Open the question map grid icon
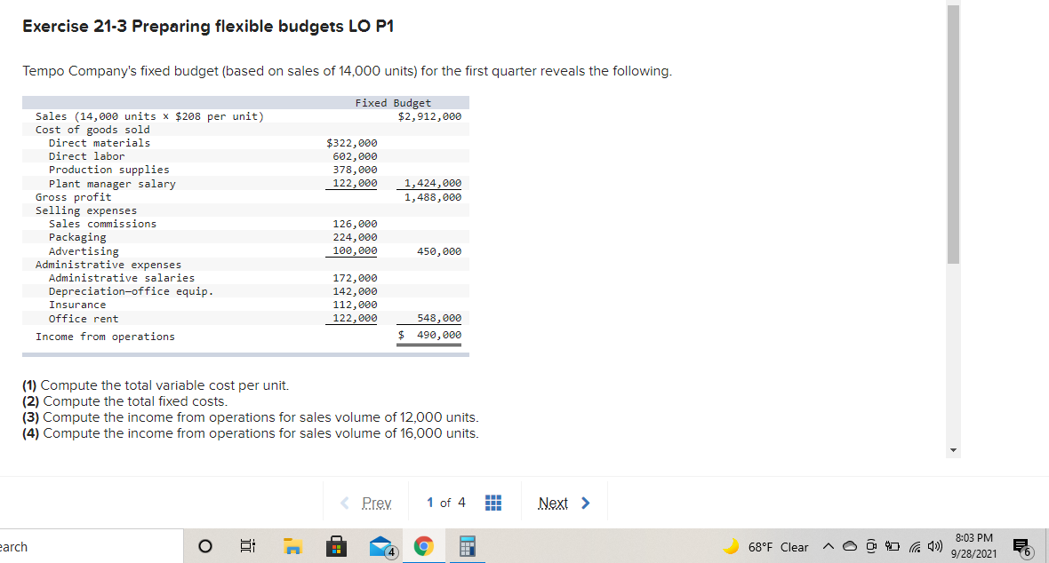The height and width of the screenshot is (563, 1049). tap(493, 502)
